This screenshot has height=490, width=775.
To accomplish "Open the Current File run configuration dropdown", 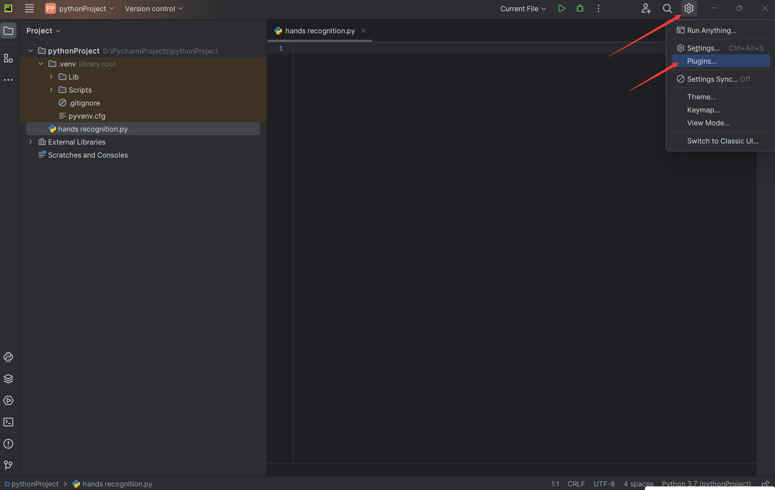I will click(523, 9).
